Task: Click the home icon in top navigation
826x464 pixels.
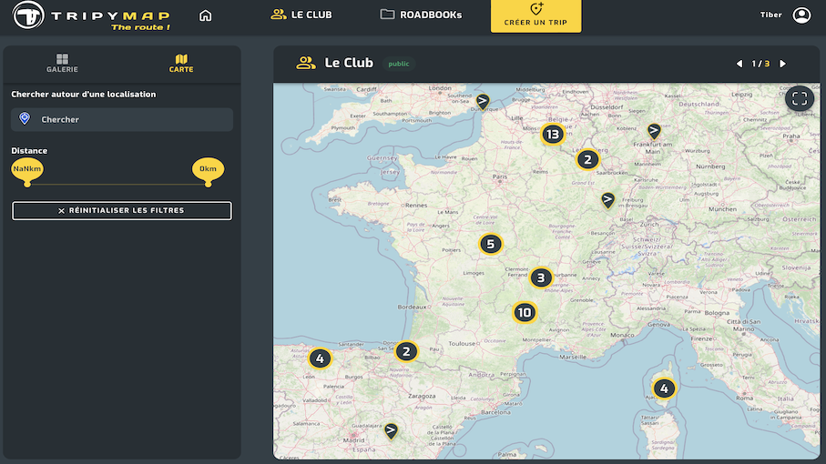Action: [205, 15]
